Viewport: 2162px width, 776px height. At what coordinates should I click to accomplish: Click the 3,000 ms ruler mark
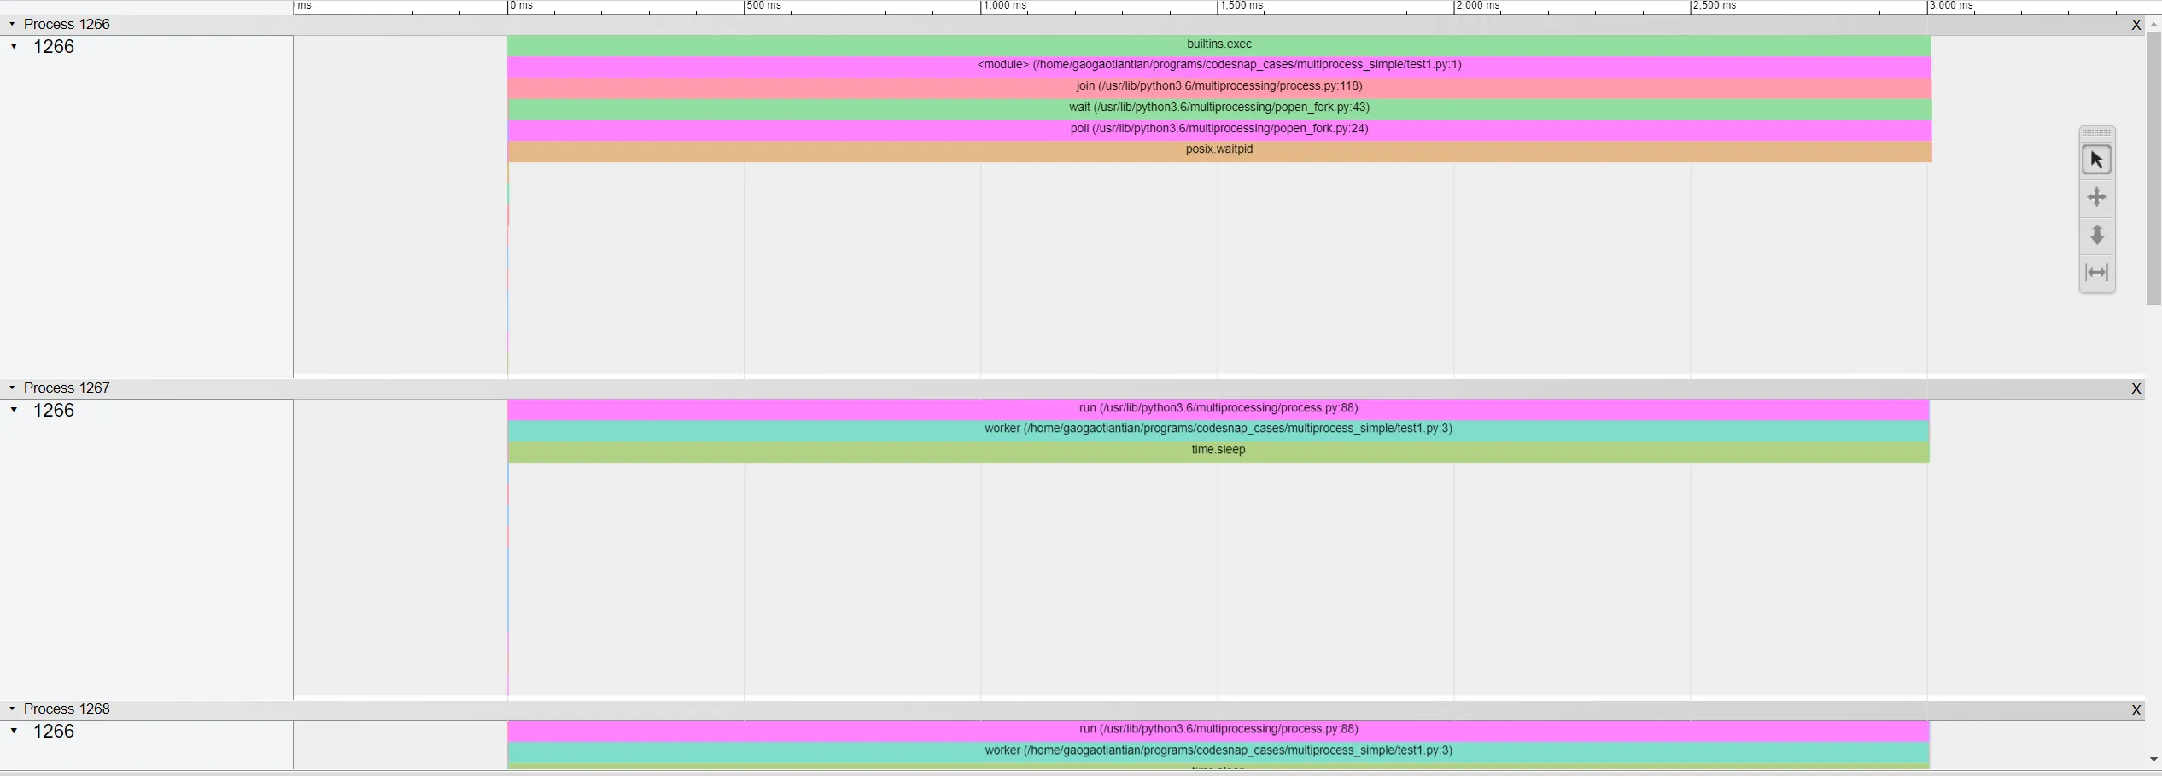(x=1950, y=6)
